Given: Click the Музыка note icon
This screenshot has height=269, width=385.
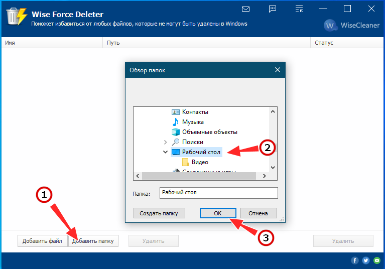Looking at the screenshot, I should point(175,122).
